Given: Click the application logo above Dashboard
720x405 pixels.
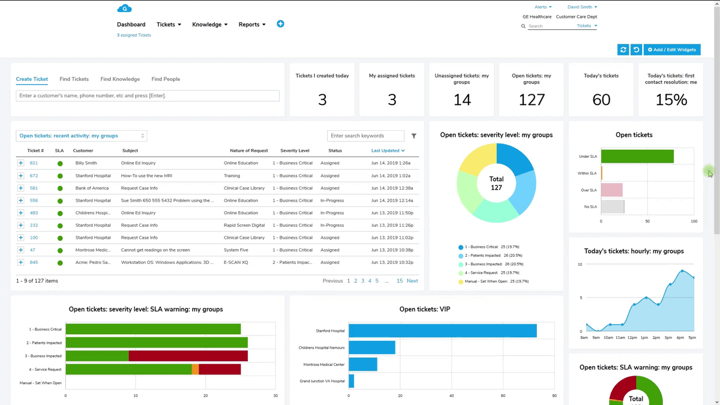Looking at the screenshot, I should 124,8.
